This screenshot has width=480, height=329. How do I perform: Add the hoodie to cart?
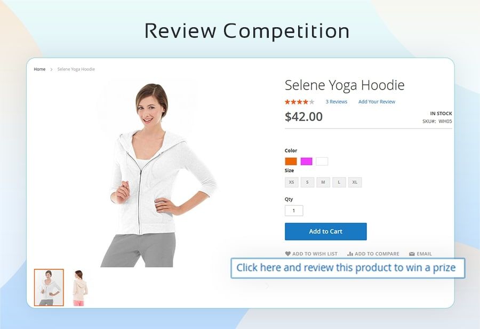click(326, 231)
